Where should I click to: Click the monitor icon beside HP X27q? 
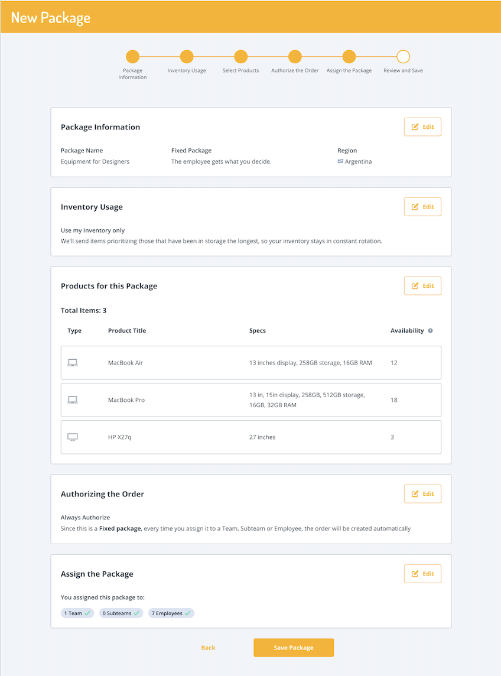coord(72,437)
